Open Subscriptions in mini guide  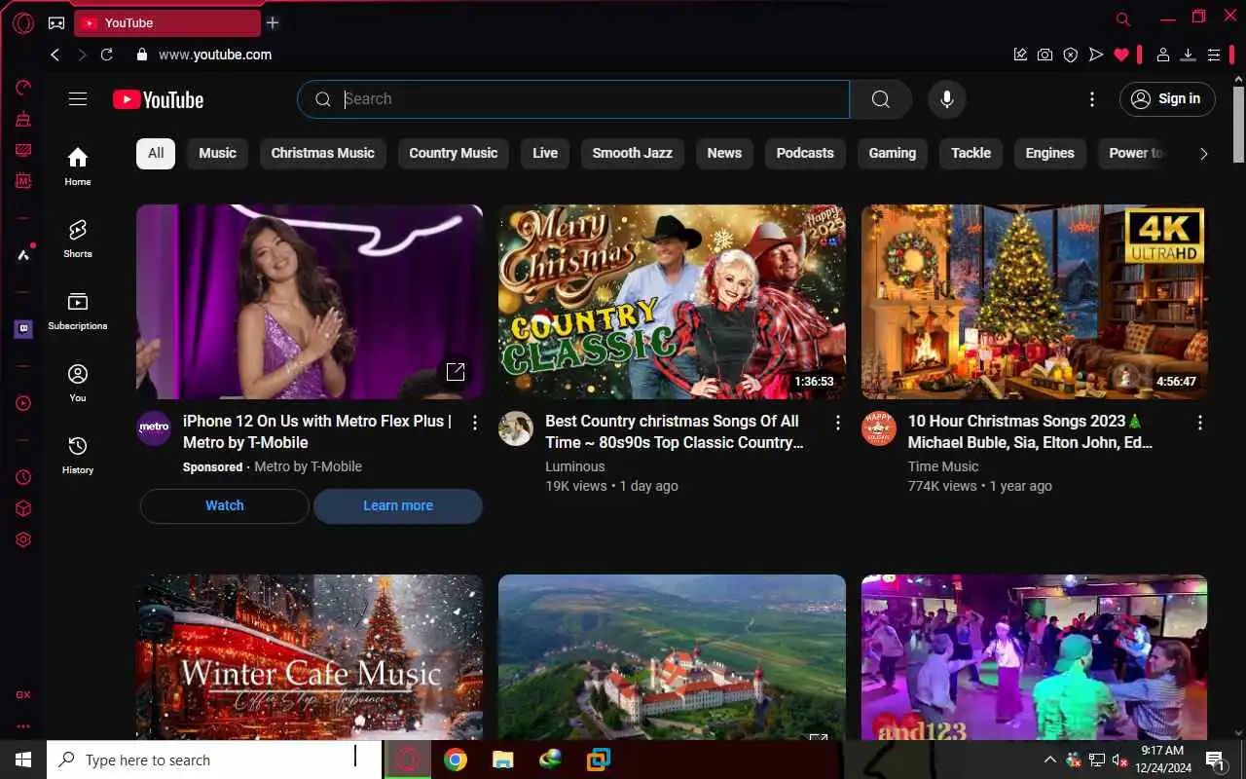(x=78, y=311)
